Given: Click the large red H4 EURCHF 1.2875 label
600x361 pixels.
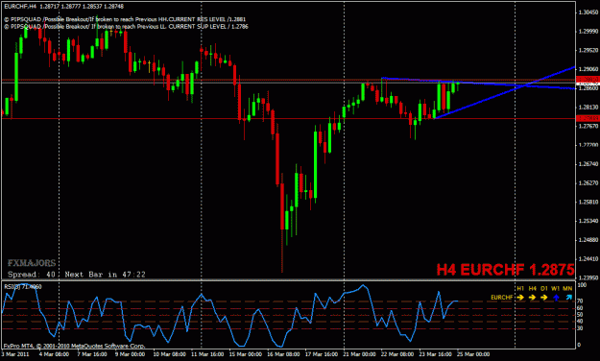Looking at the screenshot, I should coord(506,270).
